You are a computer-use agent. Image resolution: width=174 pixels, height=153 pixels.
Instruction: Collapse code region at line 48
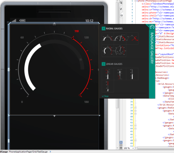coord(135,140)
